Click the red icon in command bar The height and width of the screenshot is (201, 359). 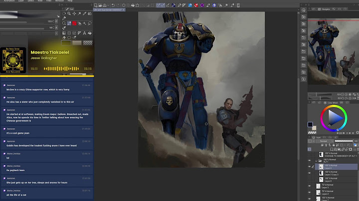click(x=196, y=5)
